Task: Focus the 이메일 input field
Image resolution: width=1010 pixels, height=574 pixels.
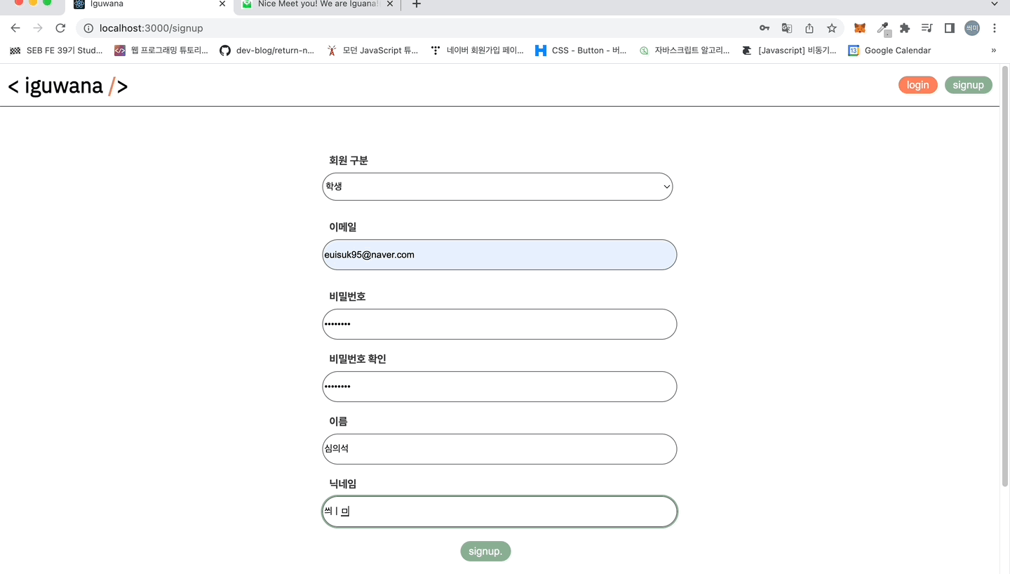Action: point(499,255)
